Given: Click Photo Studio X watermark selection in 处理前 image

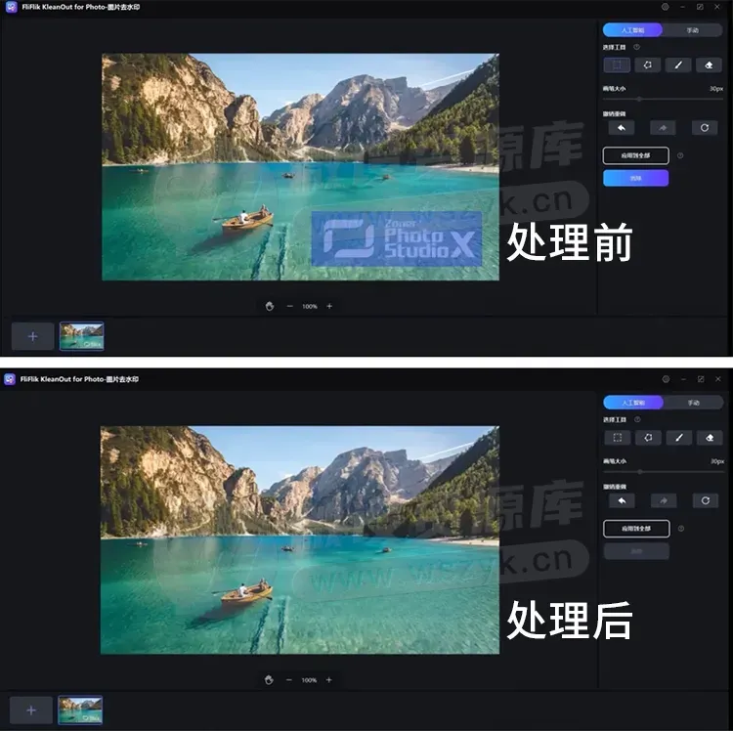Looking at the screenshot, I should tap(397, 238).
